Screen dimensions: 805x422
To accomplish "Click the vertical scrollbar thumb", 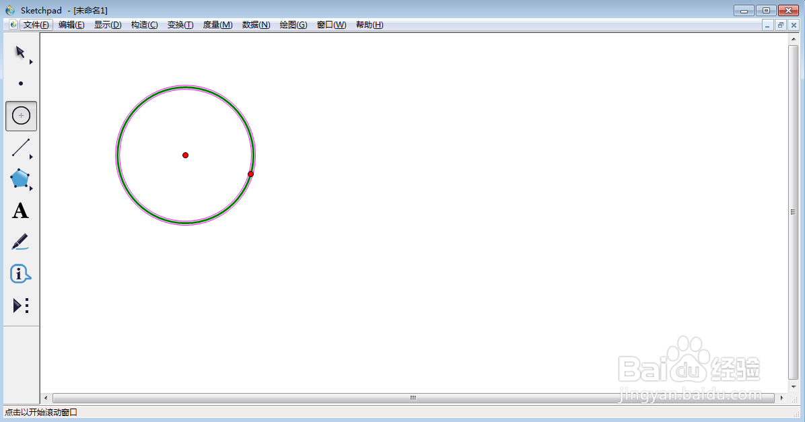I will [794, 212].
